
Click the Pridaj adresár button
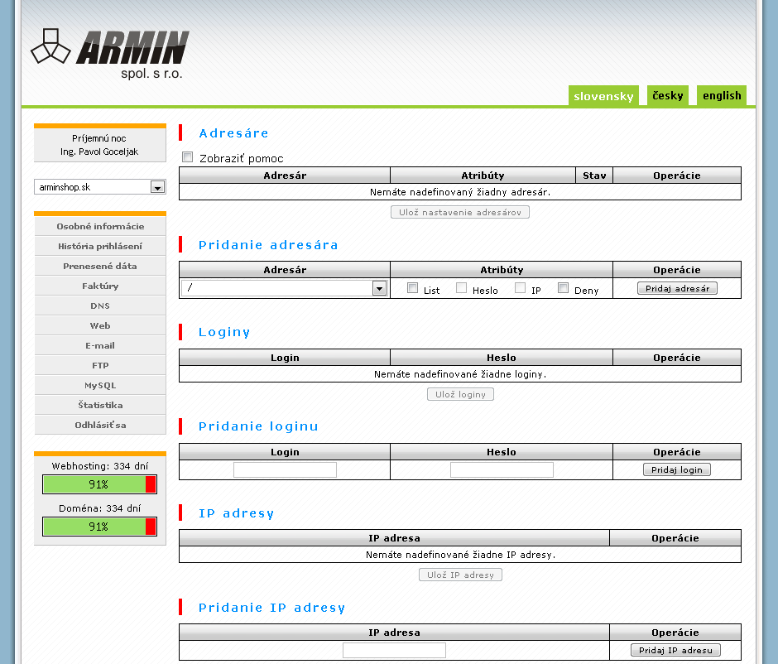[677, 288]
